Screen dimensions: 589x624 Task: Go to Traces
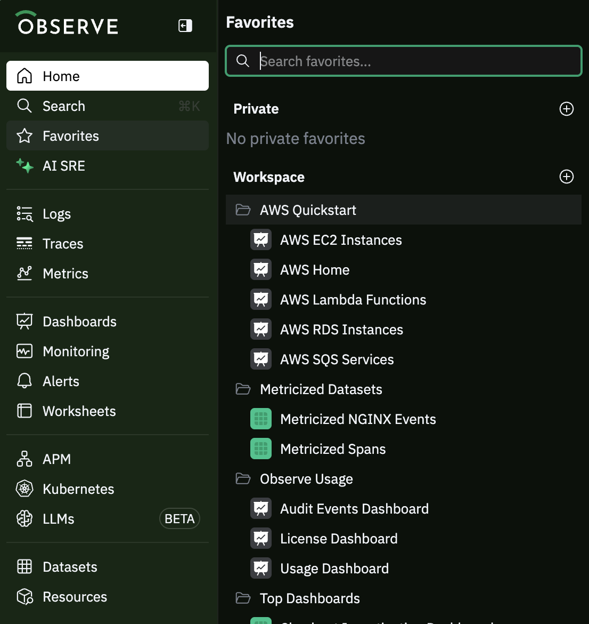(107, 244)
